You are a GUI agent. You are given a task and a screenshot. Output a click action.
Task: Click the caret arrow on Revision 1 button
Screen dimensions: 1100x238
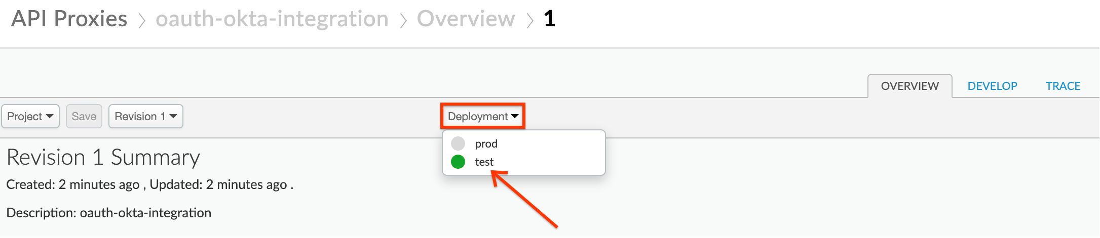pos(173,116)
